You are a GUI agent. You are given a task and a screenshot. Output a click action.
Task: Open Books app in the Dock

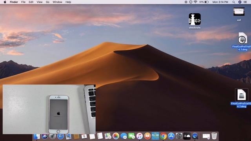coord(147,136)
